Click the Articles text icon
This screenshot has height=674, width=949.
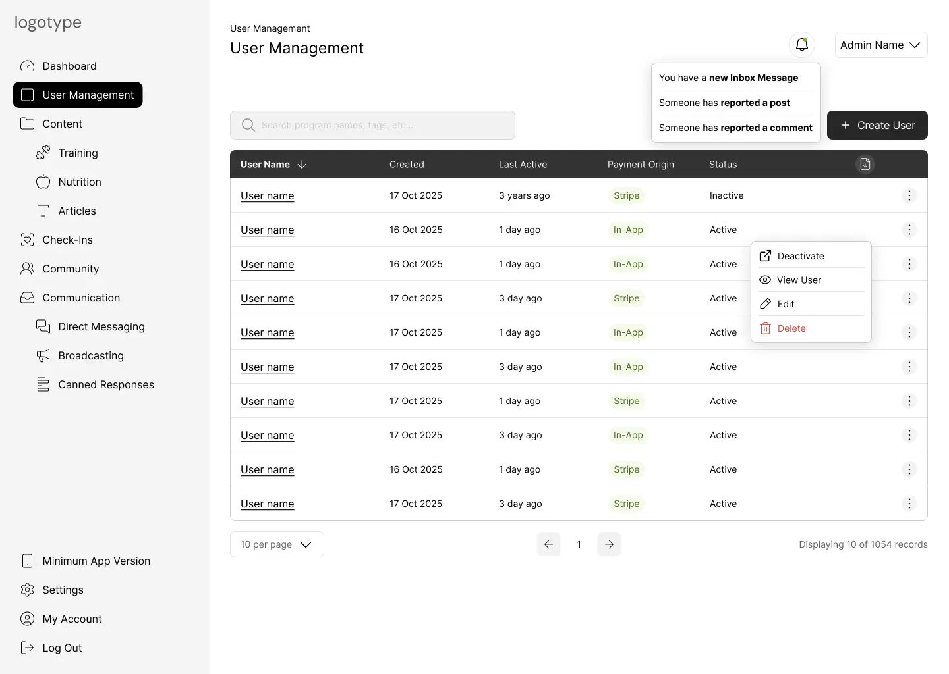coord(43,211)
